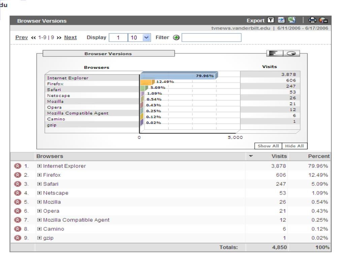This screenshot has height=258, width=345.
Task: Click red icon next to Opera row
Action: pyautogui.click(x=18, y=211)
